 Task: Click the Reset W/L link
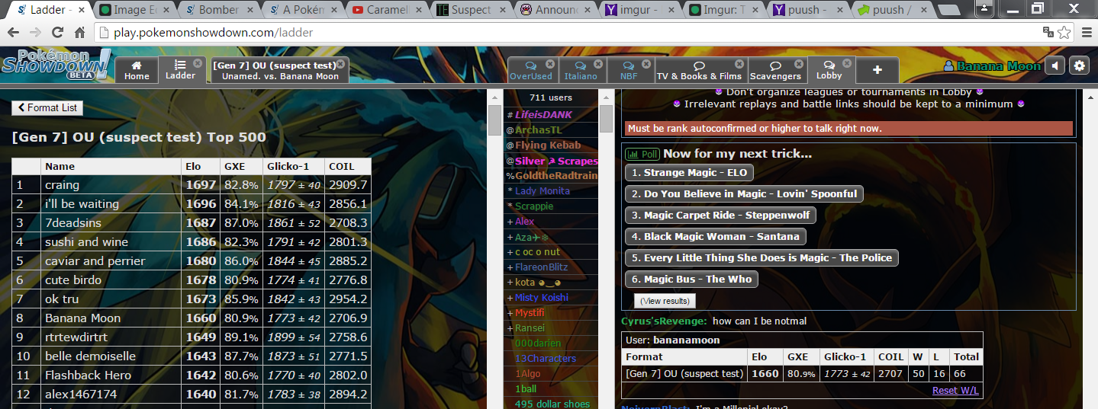955,391
